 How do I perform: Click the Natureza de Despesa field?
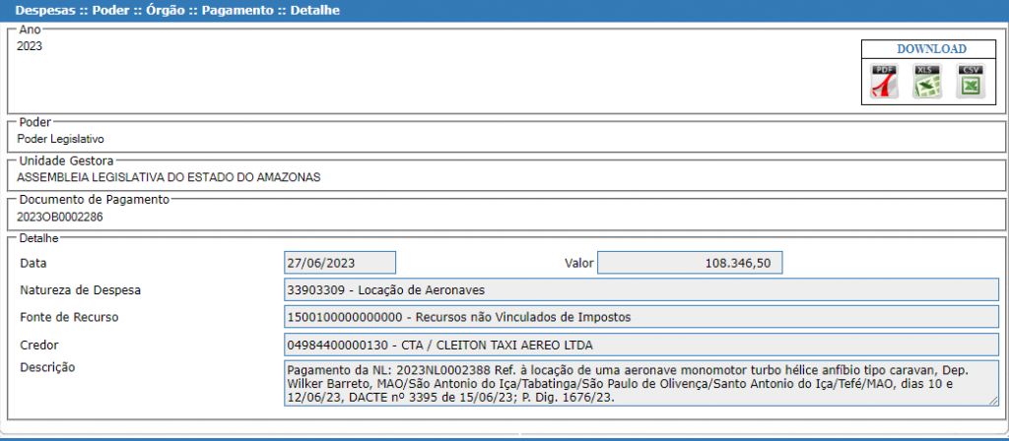point(640,290)
